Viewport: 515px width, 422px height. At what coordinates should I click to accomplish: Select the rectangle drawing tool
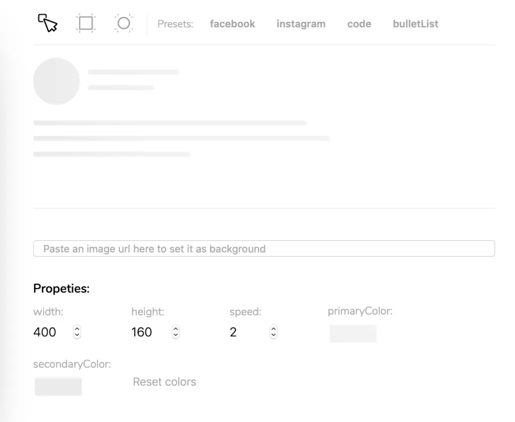[x=85, y=23]
